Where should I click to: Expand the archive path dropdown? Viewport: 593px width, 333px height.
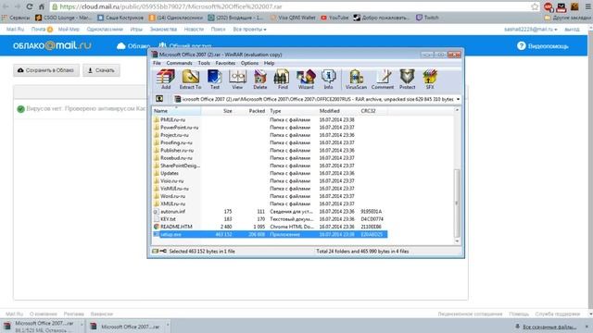click(x=458, y=99)
